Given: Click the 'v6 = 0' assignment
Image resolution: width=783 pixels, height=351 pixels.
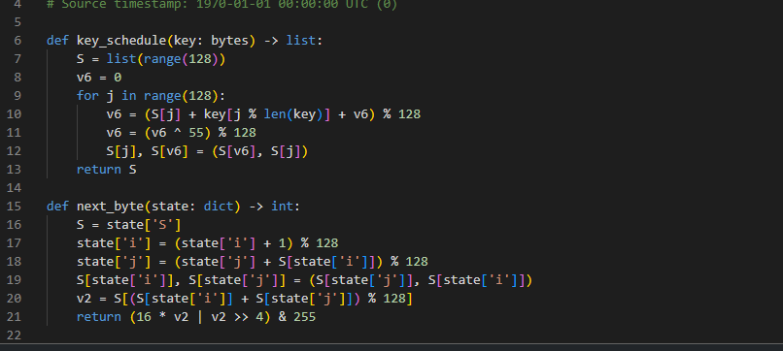Looking at the screenshot, I should [x=99, y=78].
